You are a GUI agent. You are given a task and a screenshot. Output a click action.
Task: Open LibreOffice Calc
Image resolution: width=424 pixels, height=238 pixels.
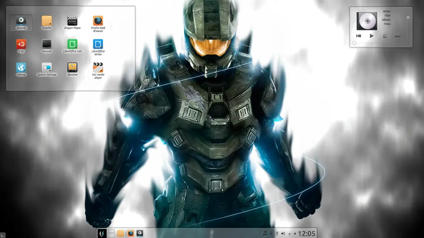point(72,46)
